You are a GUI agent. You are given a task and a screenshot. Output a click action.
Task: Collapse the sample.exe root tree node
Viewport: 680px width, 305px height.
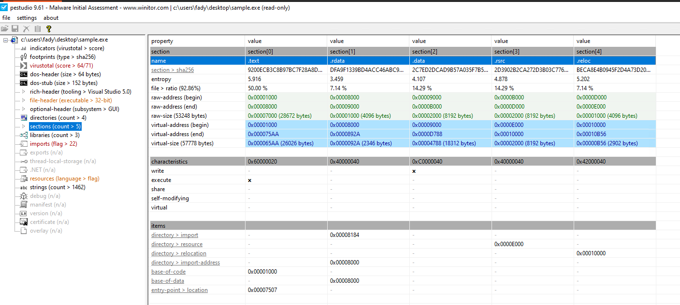[5, 40]
